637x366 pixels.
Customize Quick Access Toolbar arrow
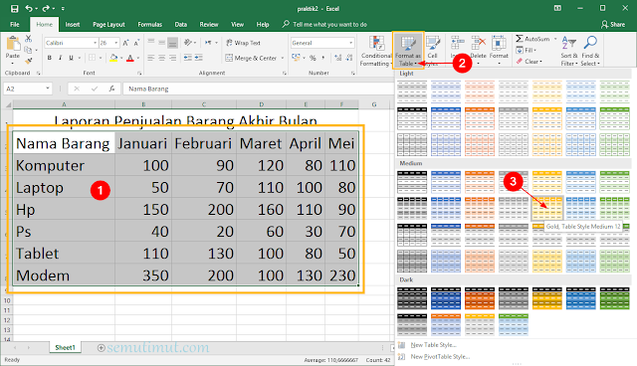click(x=63, y=8)
